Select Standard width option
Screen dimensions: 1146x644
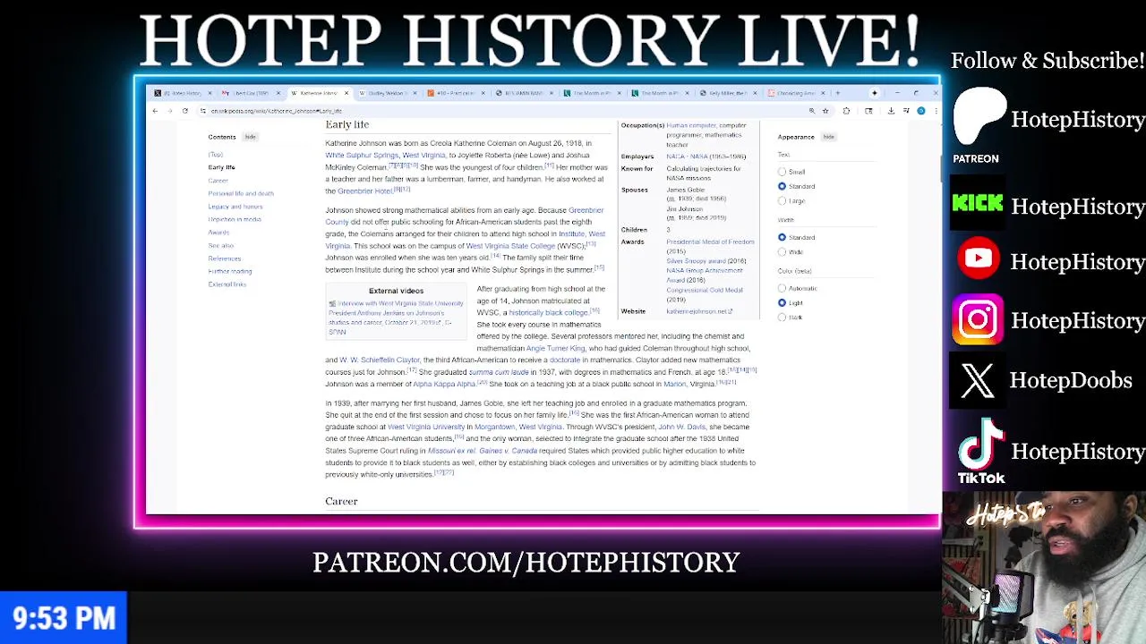coord(783,237)
